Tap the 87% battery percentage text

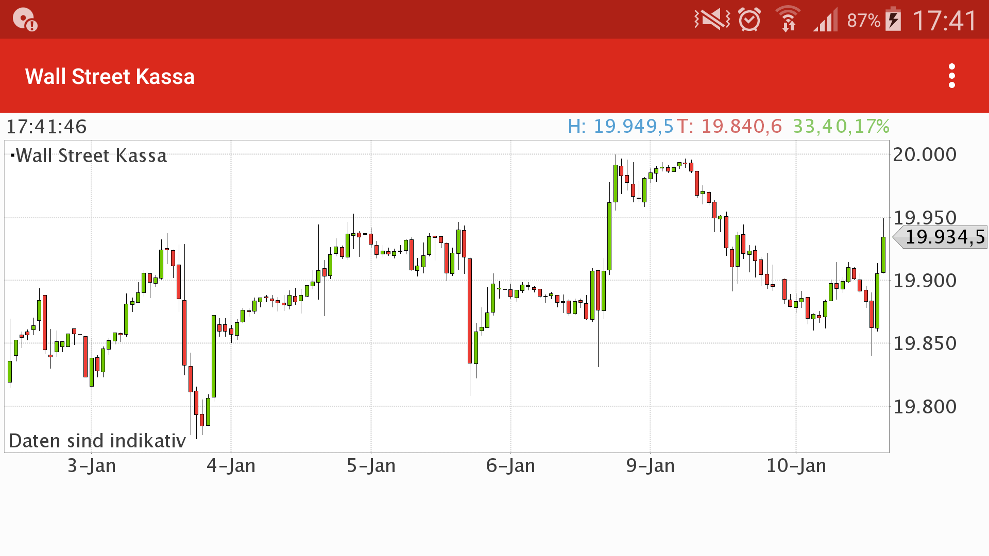pyautogui.click(x=863, y=21)
